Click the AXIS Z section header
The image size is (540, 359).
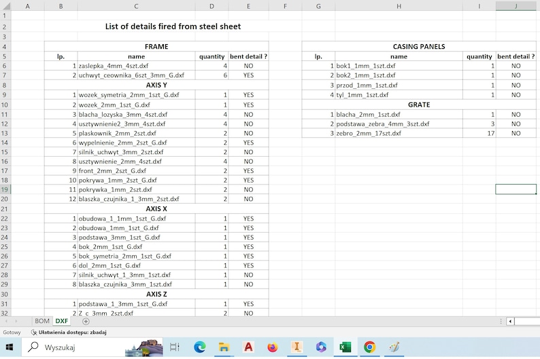click(x=156, y=294)
